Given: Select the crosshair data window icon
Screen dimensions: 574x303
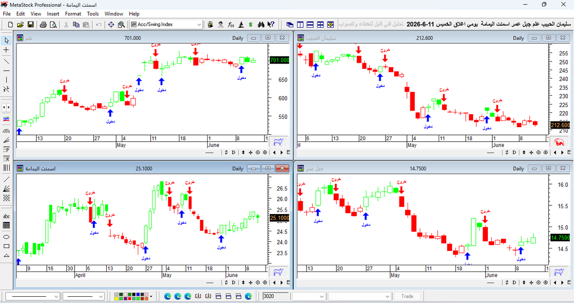Looking at the screenshot, I should tap(111, 24).
